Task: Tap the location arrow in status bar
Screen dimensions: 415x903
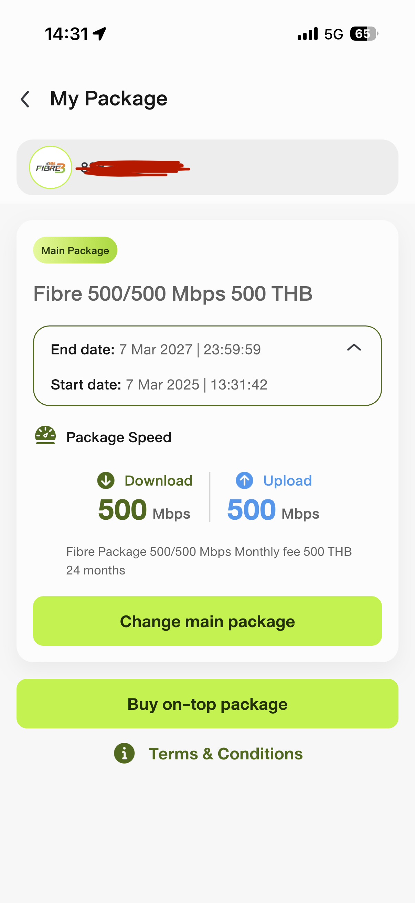Action: point(99,34)
